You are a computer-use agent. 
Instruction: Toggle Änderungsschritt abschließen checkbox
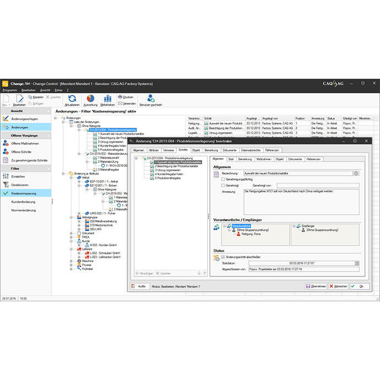tap(222, 257)
